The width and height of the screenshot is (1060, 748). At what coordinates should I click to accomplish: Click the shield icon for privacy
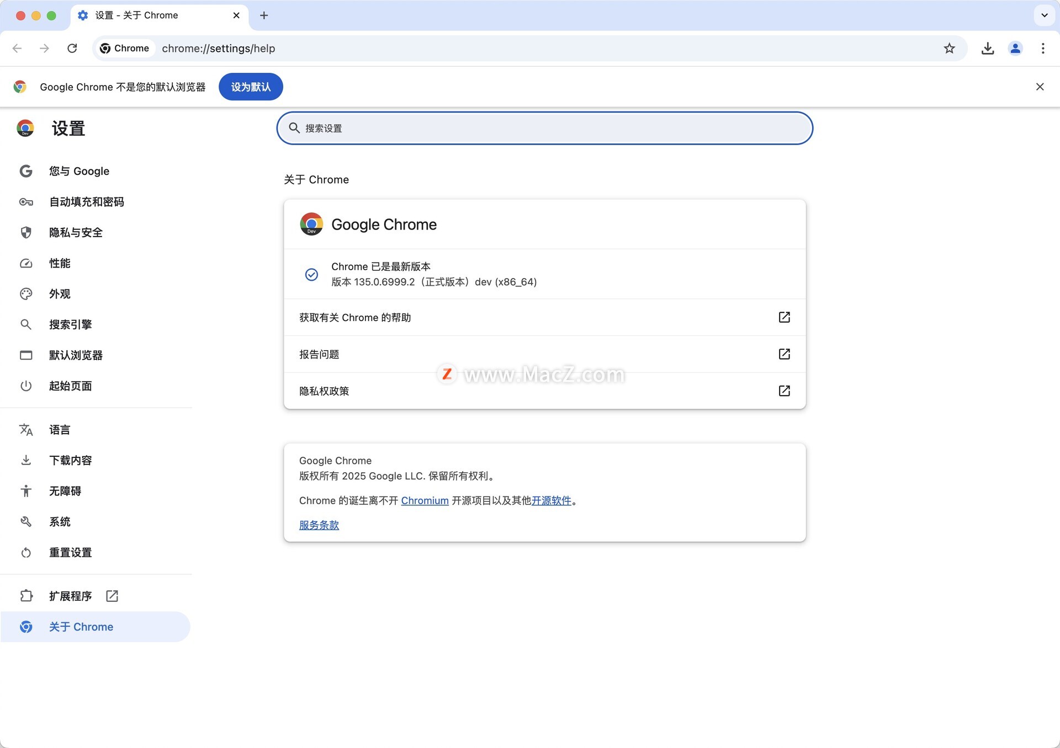pyautogui.click(x=26, y=232)
